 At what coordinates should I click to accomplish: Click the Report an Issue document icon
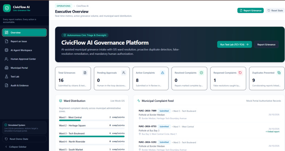pyautogui.click(x=7, y=41)
